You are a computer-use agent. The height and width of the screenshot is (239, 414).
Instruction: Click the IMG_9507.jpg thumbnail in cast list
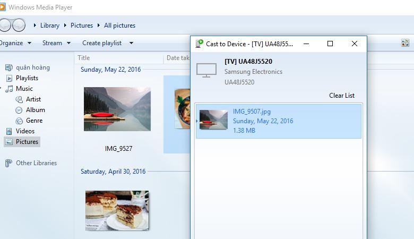tap(213, 120)
